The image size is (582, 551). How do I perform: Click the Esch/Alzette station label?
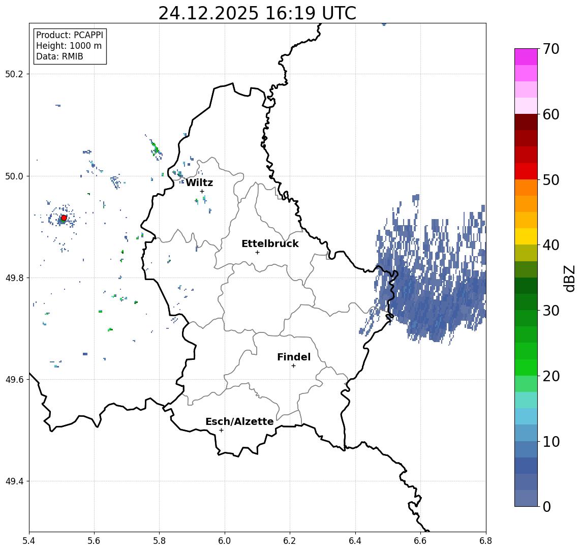[239, 421]
